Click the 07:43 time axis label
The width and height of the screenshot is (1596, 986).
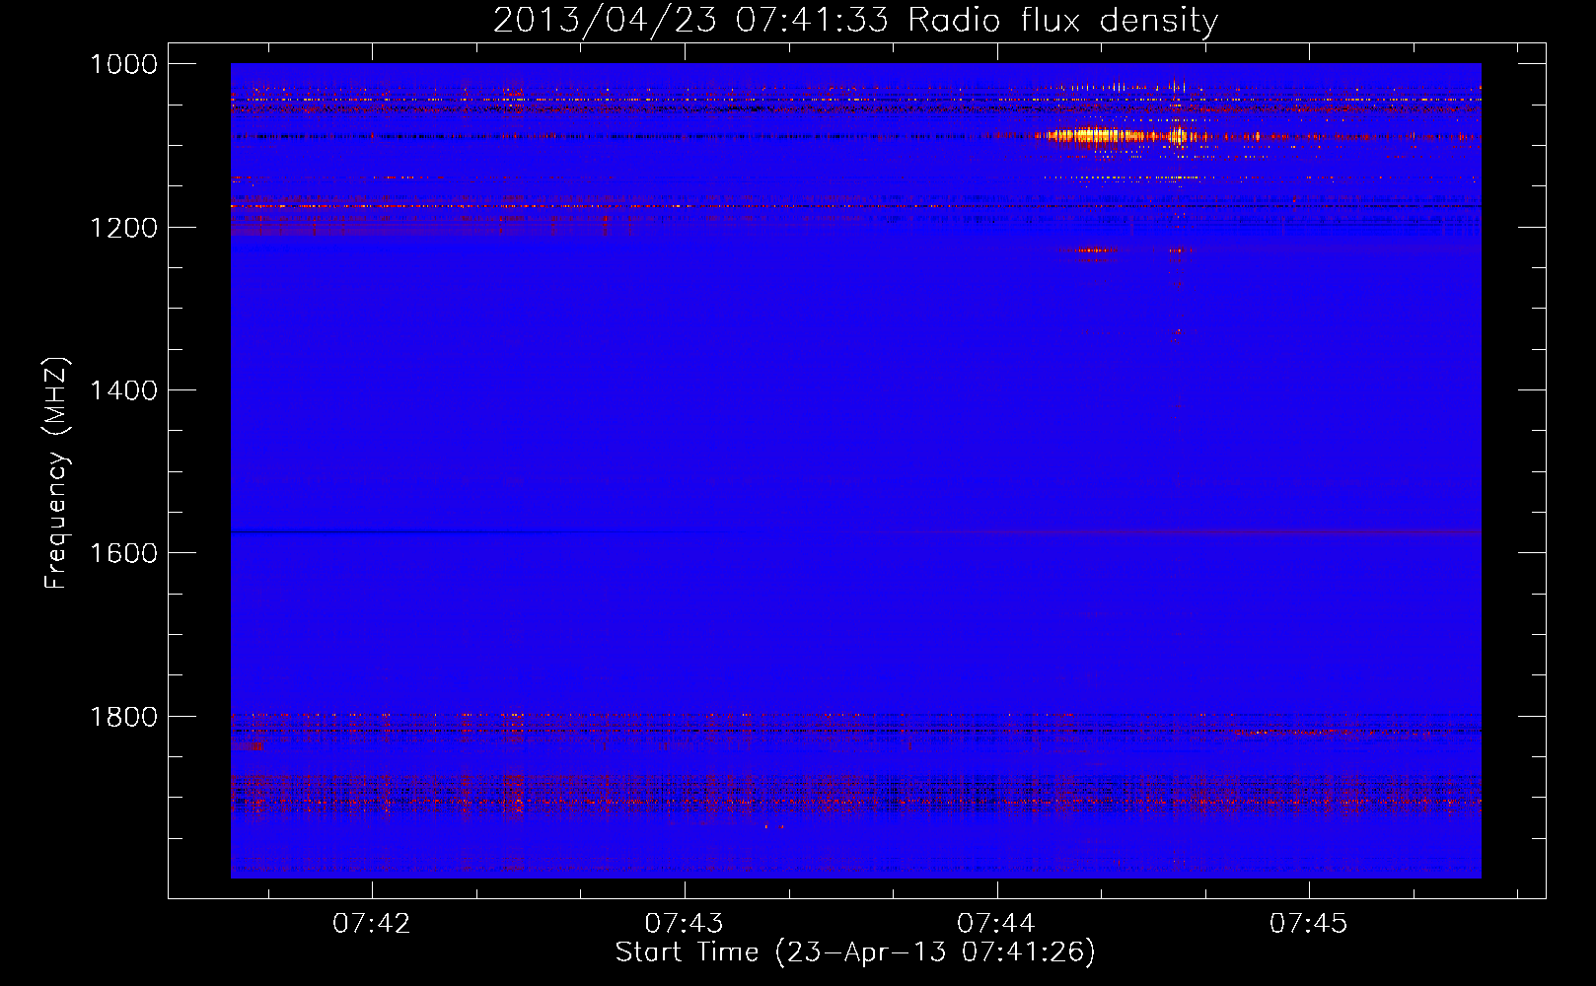(x=684, y=924)
